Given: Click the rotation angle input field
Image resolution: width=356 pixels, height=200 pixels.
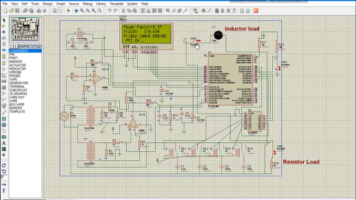Looking at the screenshot, I should point(4,177).
